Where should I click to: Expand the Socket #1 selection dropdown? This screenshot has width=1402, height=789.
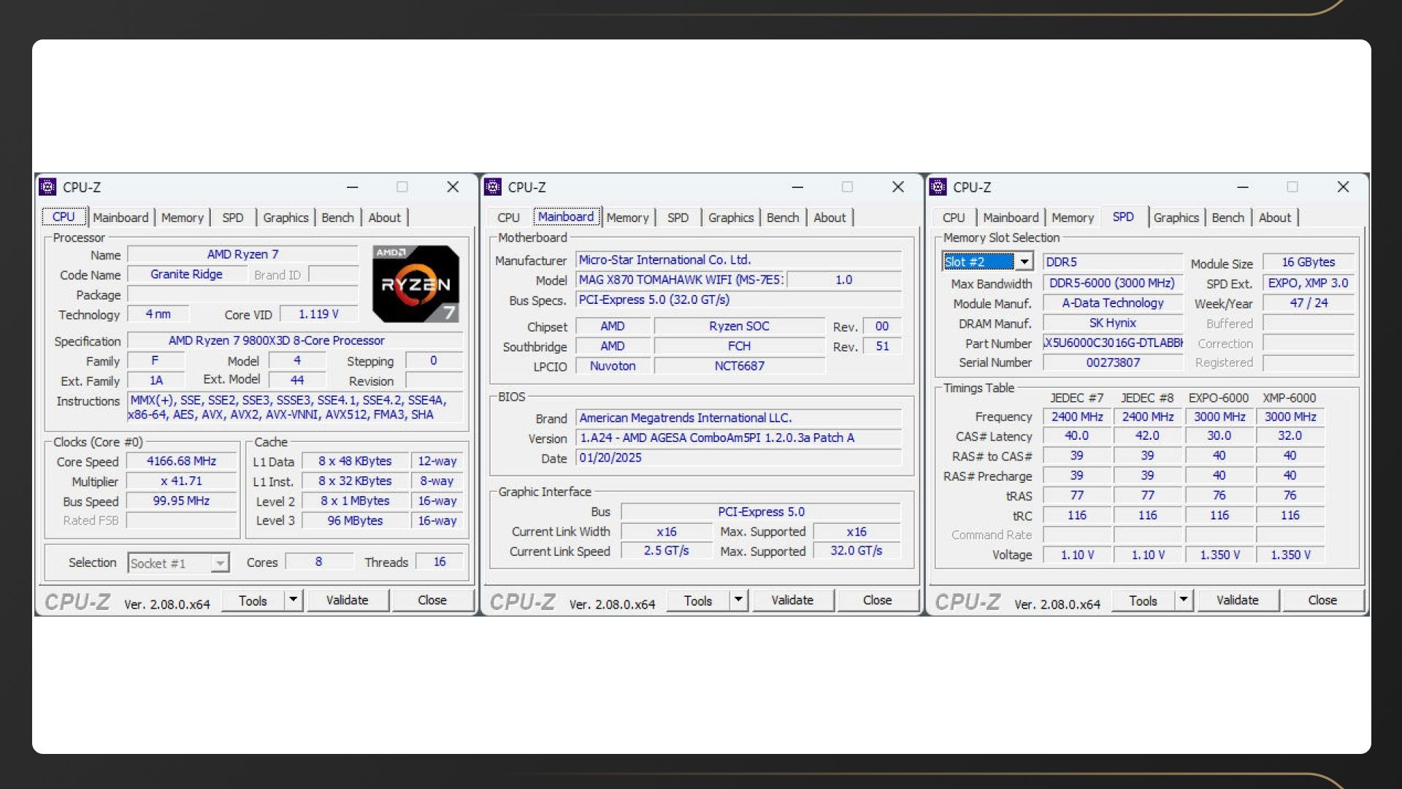pos(219,563)
